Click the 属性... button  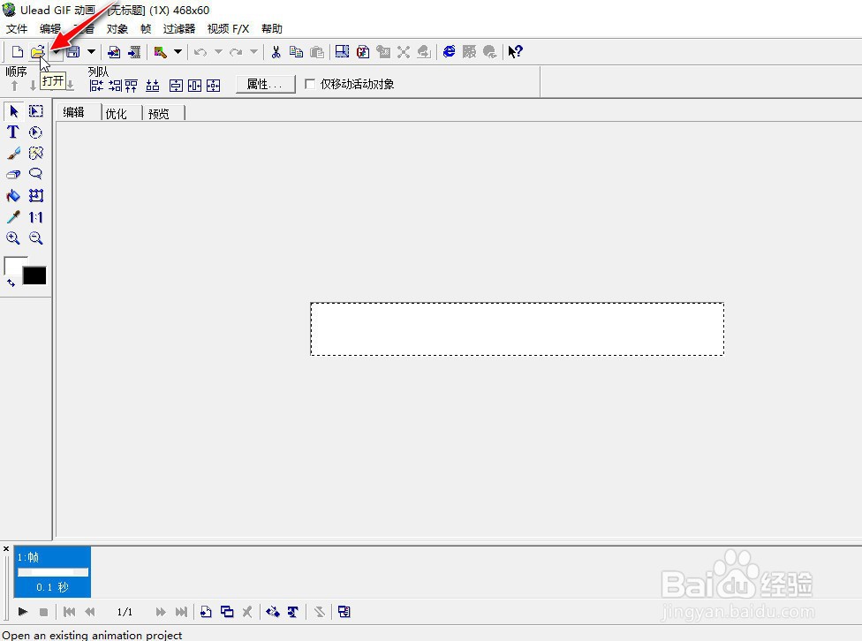click(265, 84)
